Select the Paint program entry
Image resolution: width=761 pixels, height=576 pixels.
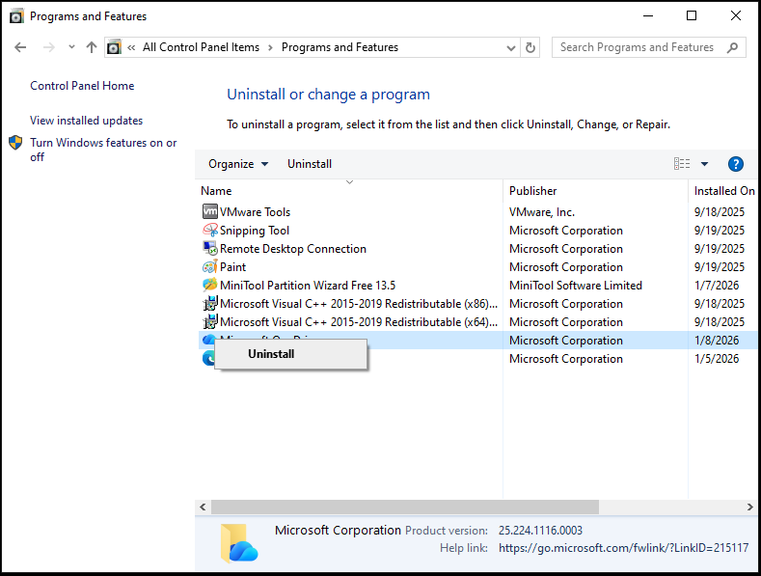[232, 267]
